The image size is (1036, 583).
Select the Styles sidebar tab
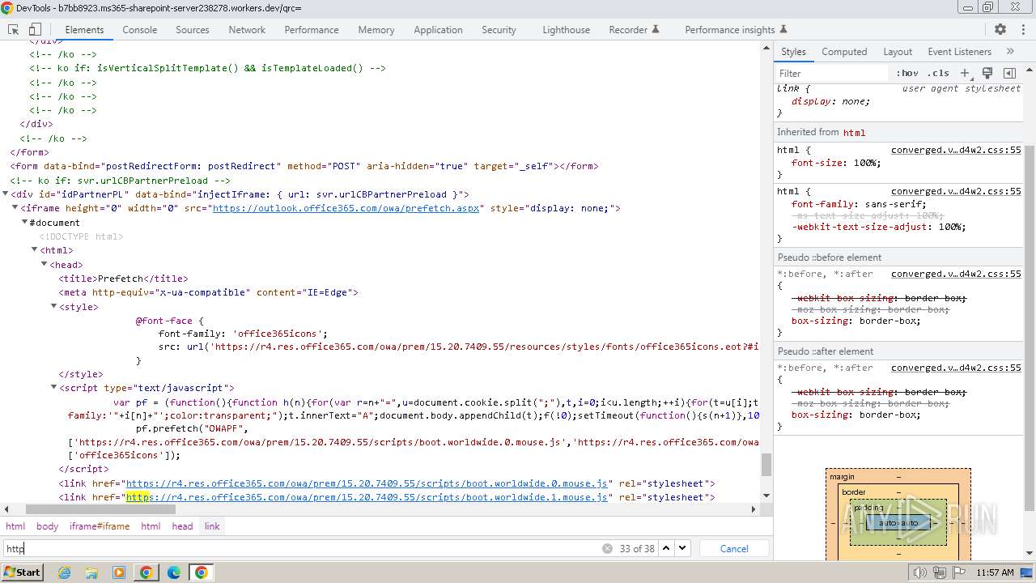[793, 51]
